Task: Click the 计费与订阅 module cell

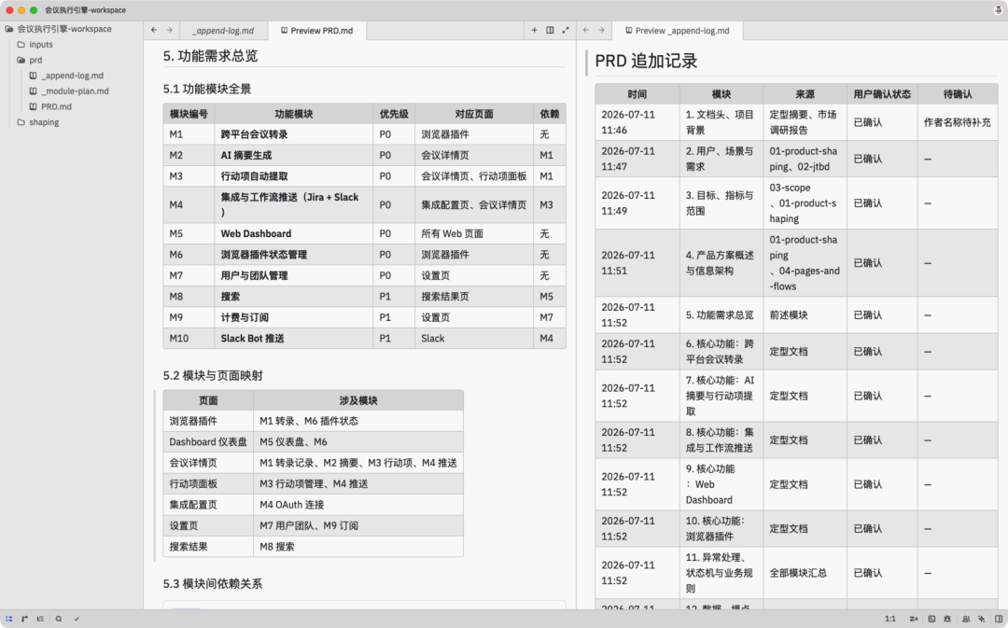Action: point(294,317)
